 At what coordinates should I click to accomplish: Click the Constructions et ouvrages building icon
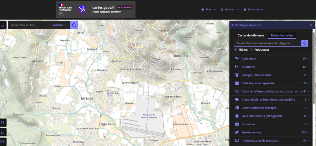[237, 108]
